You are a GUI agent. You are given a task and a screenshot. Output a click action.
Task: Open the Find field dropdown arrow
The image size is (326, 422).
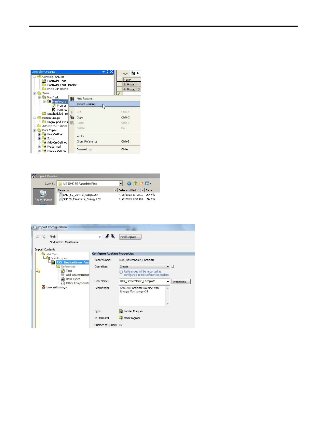(x=100, y=236)
